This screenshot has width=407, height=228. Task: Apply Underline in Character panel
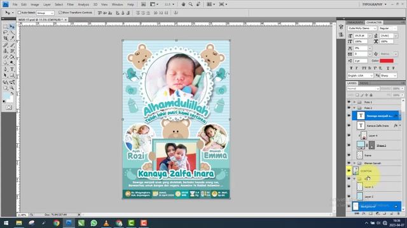click(x=388, y=68)
